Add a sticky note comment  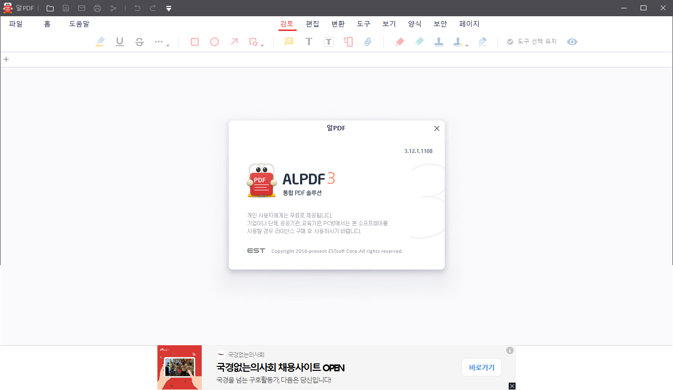tap(289, 41)
